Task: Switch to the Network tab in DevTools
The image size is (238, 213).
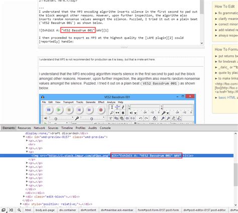Action: (x=39, y=128)
